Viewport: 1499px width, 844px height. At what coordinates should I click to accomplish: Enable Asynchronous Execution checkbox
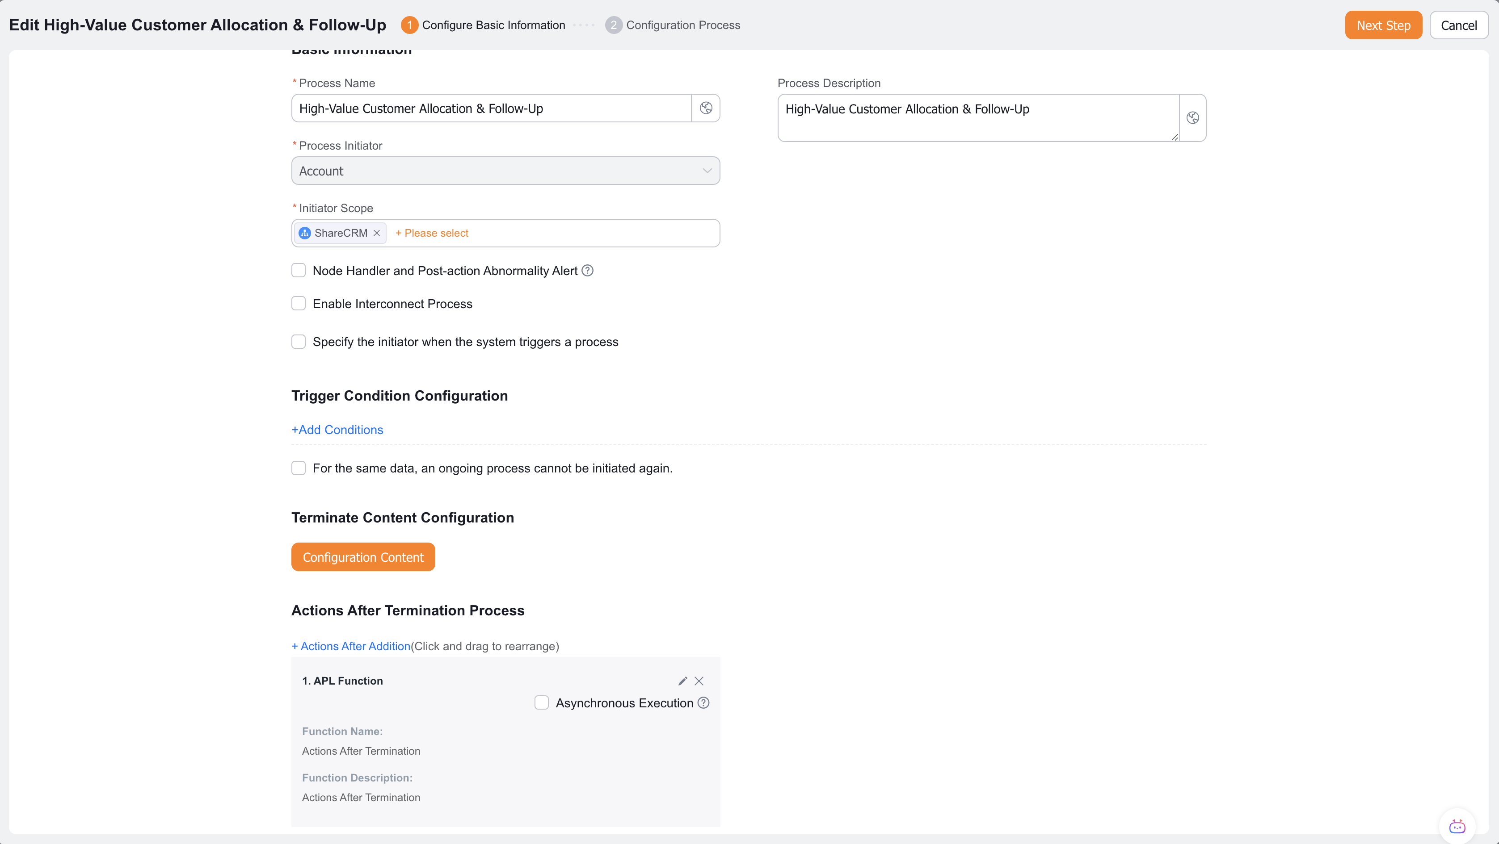click(542, 703)
